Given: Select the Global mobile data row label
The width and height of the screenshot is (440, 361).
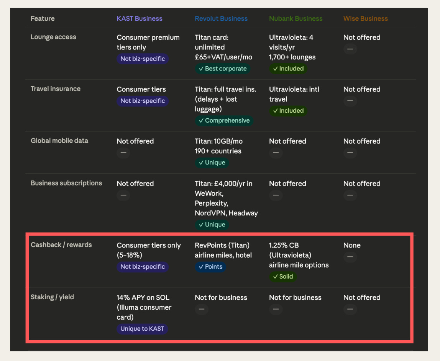Looking at the screenshot, I should point(59,141).
